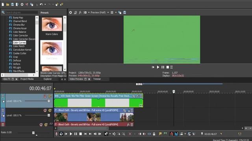The height and width of the screenshot is (141, 252).
Task: Create a new project from the main toolbar
Action: [x=3, y=4]
